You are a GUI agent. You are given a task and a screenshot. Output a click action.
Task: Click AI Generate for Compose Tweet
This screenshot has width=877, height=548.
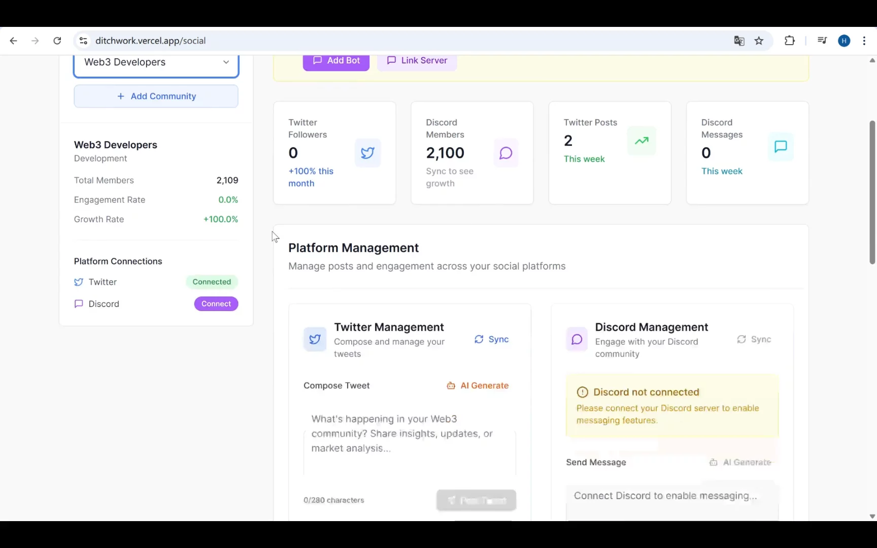[x=478, y=386]
